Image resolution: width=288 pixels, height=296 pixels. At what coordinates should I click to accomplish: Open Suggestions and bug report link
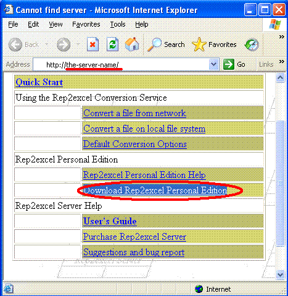[134, 252]
